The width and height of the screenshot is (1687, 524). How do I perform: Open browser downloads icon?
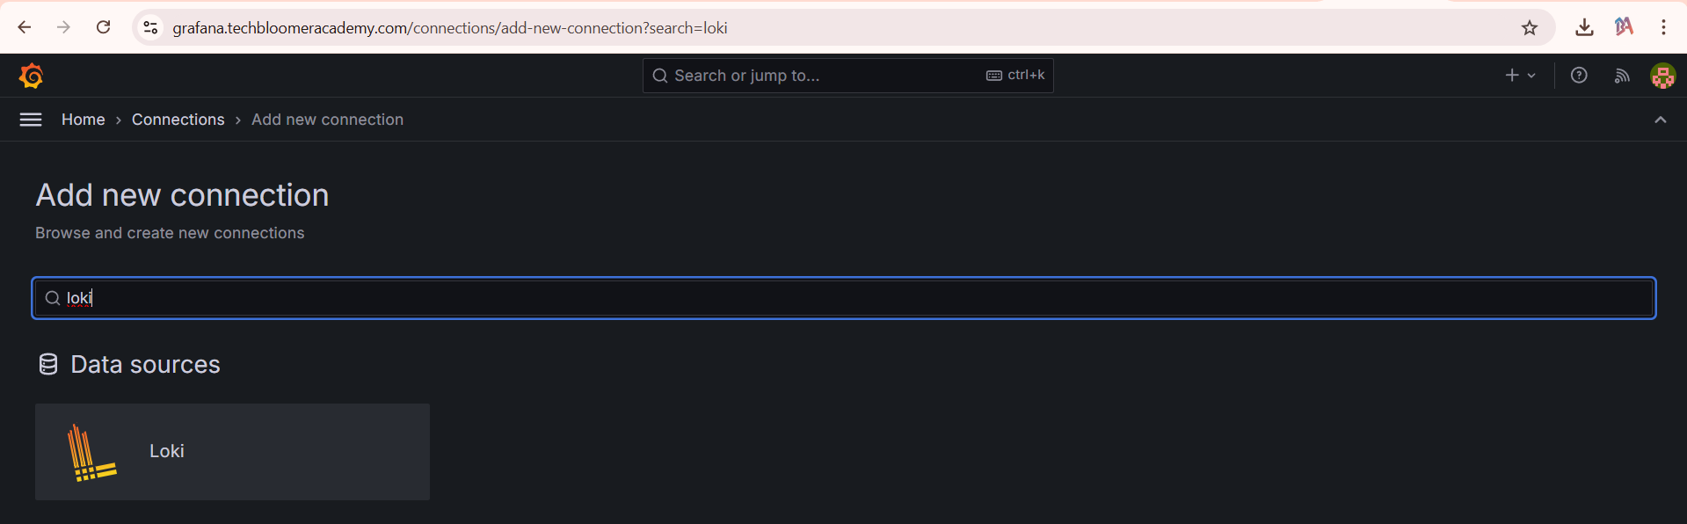point(1584,27)
